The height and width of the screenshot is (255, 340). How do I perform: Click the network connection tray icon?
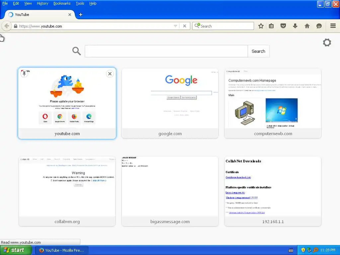tap(309, 250)
